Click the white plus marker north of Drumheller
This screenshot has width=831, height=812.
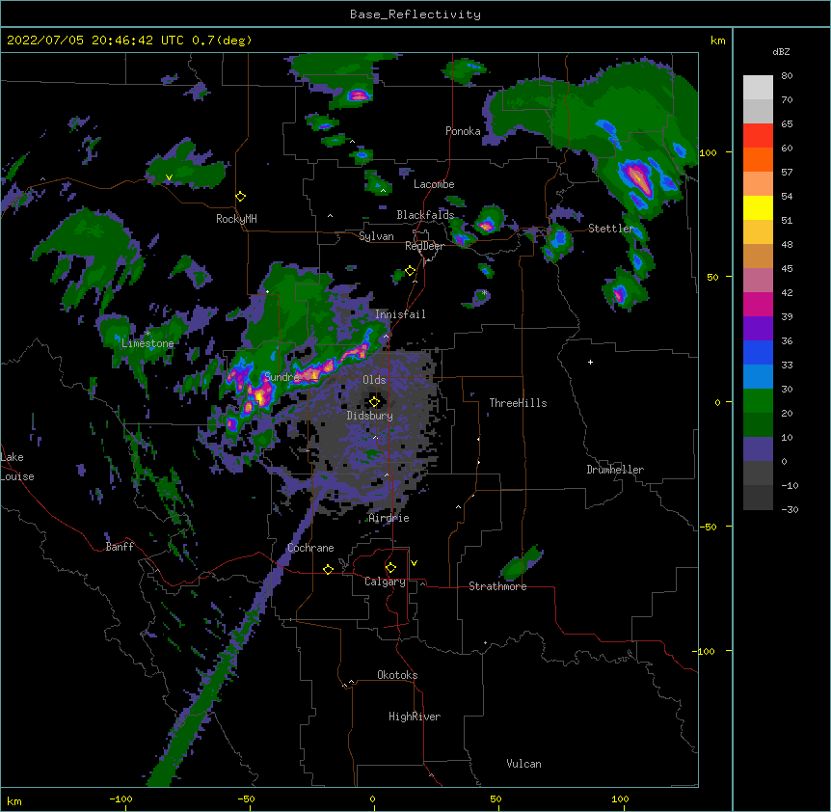pyautogui.click(x=590, y=362)
